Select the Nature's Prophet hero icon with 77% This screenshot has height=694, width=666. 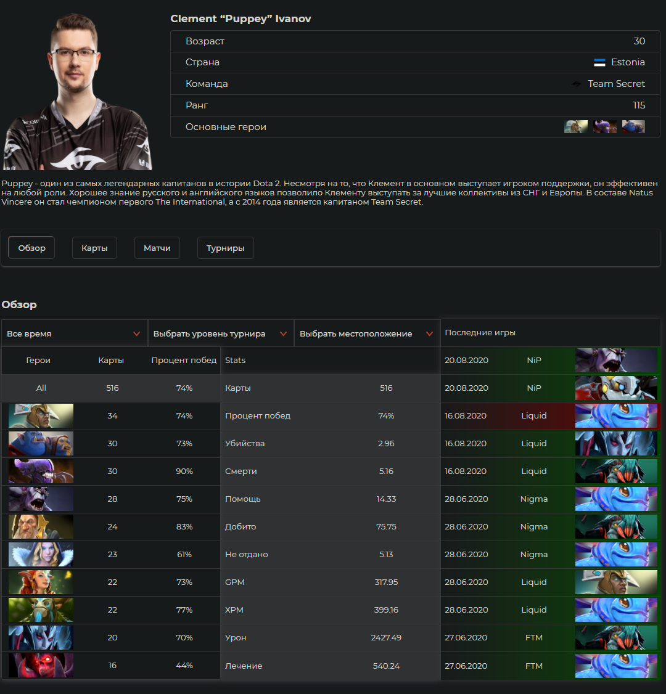click(41, 610)
